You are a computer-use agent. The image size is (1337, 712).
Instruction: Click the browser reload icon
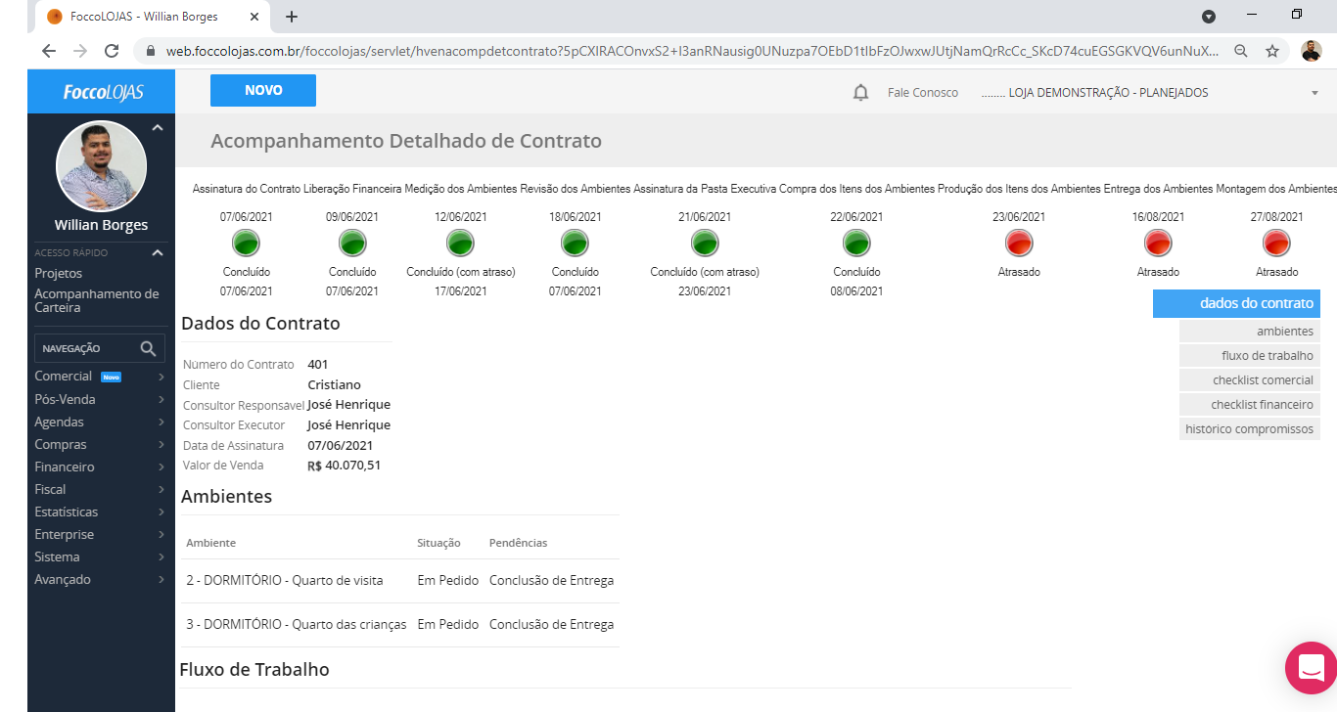pyautogui.click(x=112, y=51)
